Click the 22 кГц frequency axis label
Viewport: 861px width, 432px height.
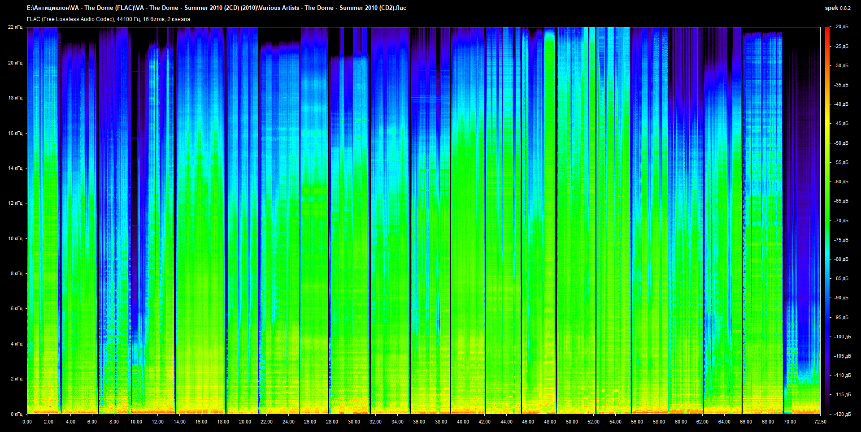click(x=15, y=27)
